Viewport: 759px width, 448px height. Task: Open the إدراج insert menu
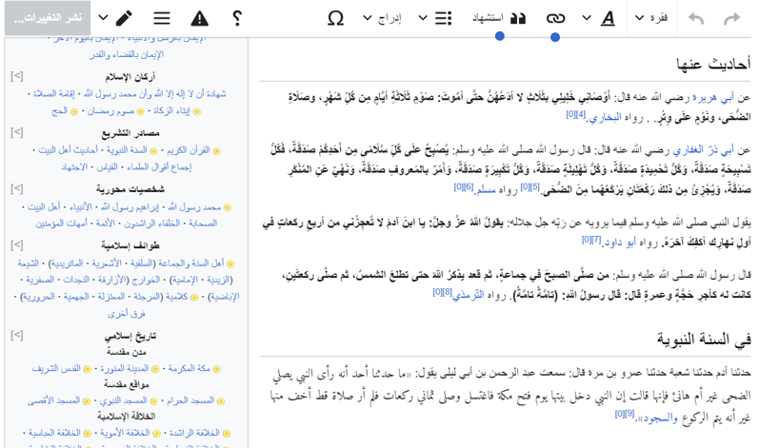pyautogui.click(x=383, y=18)
